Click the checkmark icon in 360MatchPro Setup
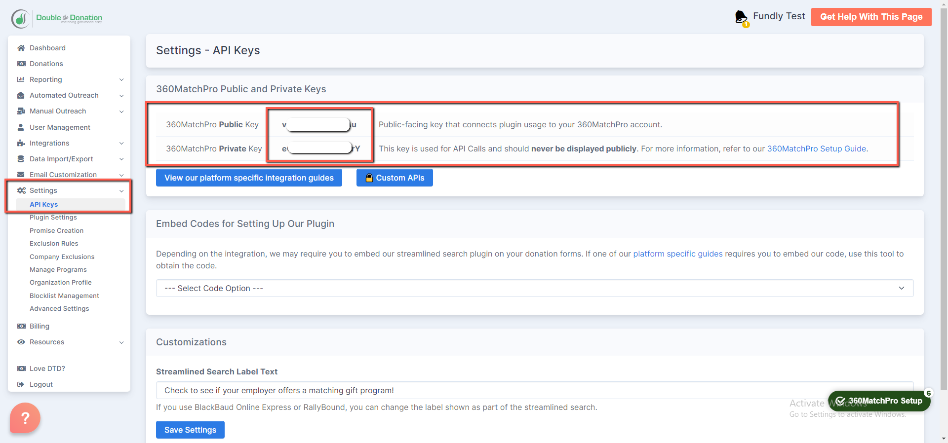Viewport: 948px width, 443px height. click(840, 401)
